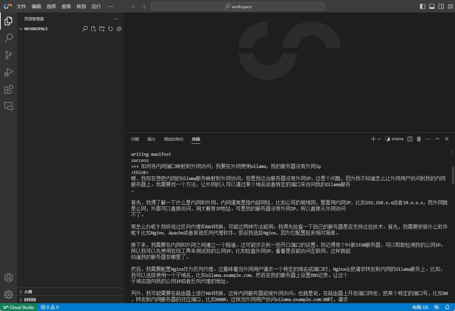This screenshot has width=455, height=311.
Task: Open the 文件 menu
Action: tap(21, 6)
